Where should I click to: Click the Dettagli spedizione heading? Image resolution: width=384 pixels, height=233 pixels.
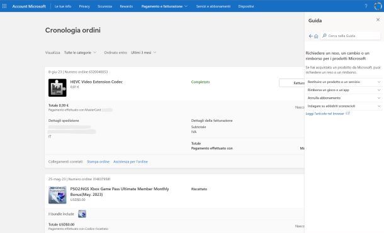[x=64, y=121]
